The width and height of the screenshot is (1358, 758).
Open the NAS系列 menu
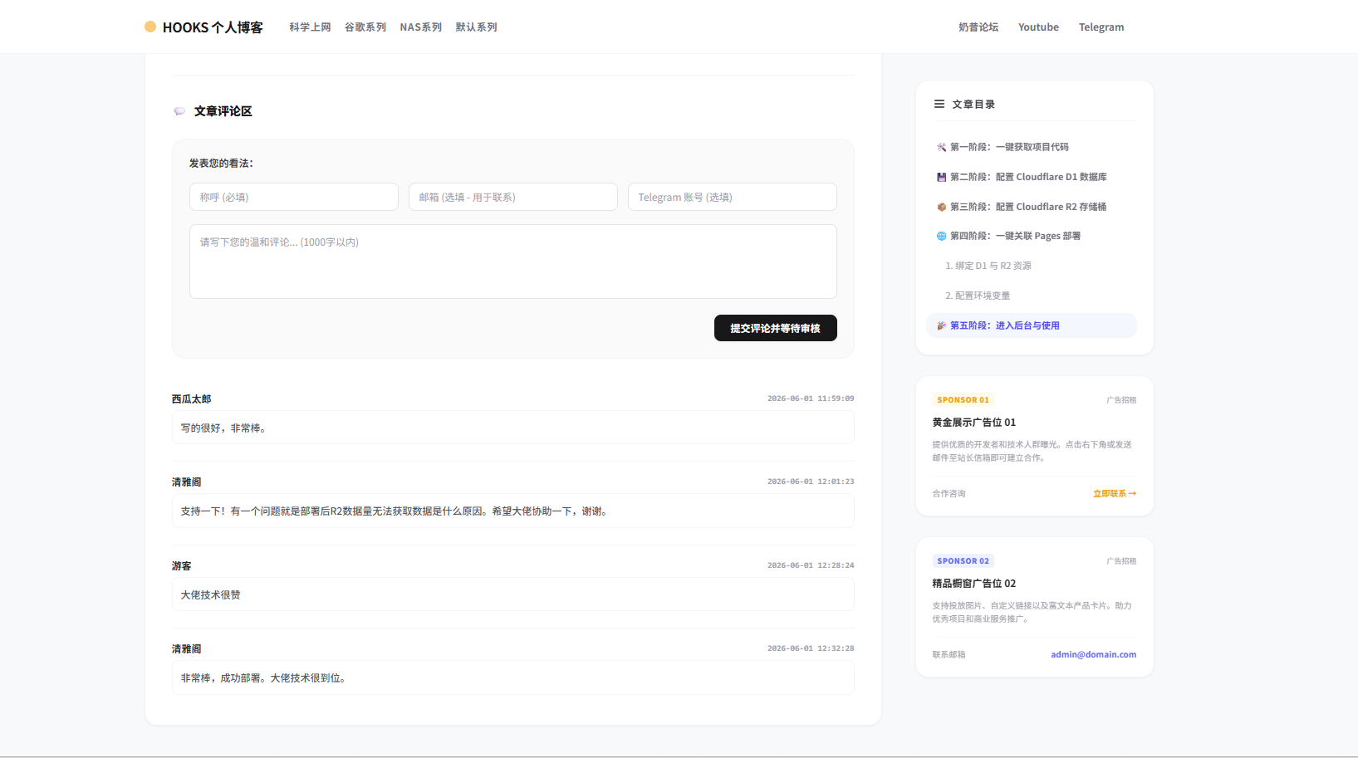[x=421, y=27]
